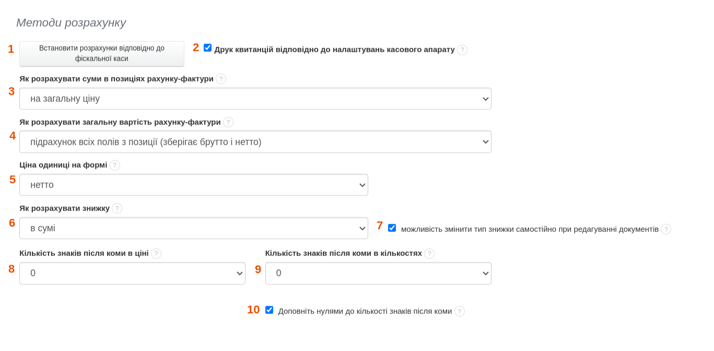
Task: Expand the total invoice value calculation dropdown
Action: (x=255, y=142)
